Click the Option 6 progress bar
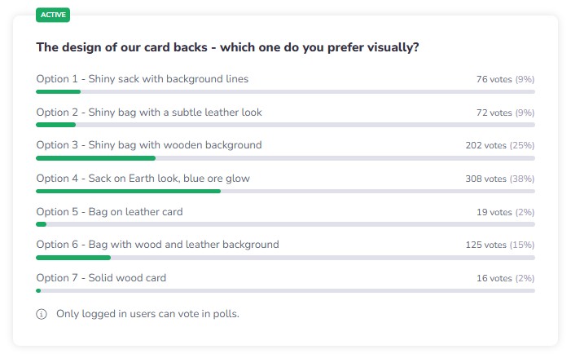The width and height of the screenshot is (571, 358). point(73,257)
